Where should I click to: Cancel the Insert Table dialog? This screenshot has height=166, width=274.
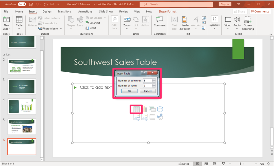coord(148,91)
